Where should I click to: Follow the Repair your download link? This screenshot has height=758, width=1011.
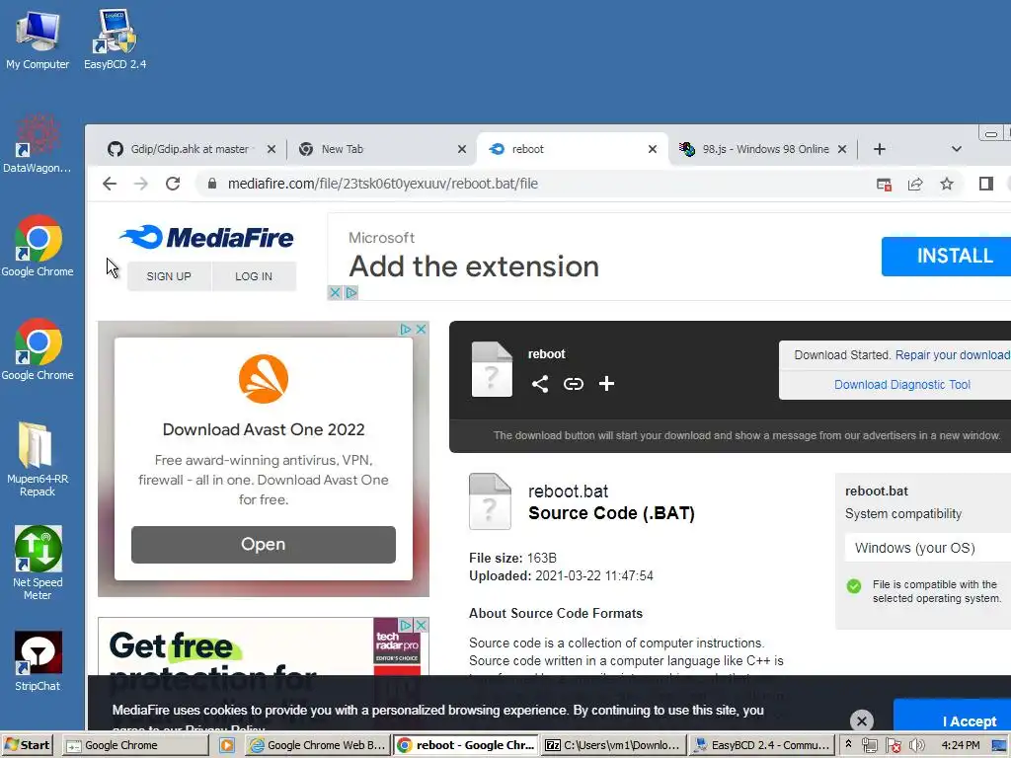tap(953, 355)
